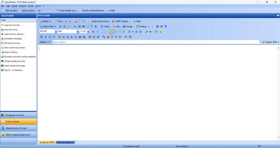The width and height of the screenshot is (280, 148).
Task: Click Select background image task
Action: [13, 66]
